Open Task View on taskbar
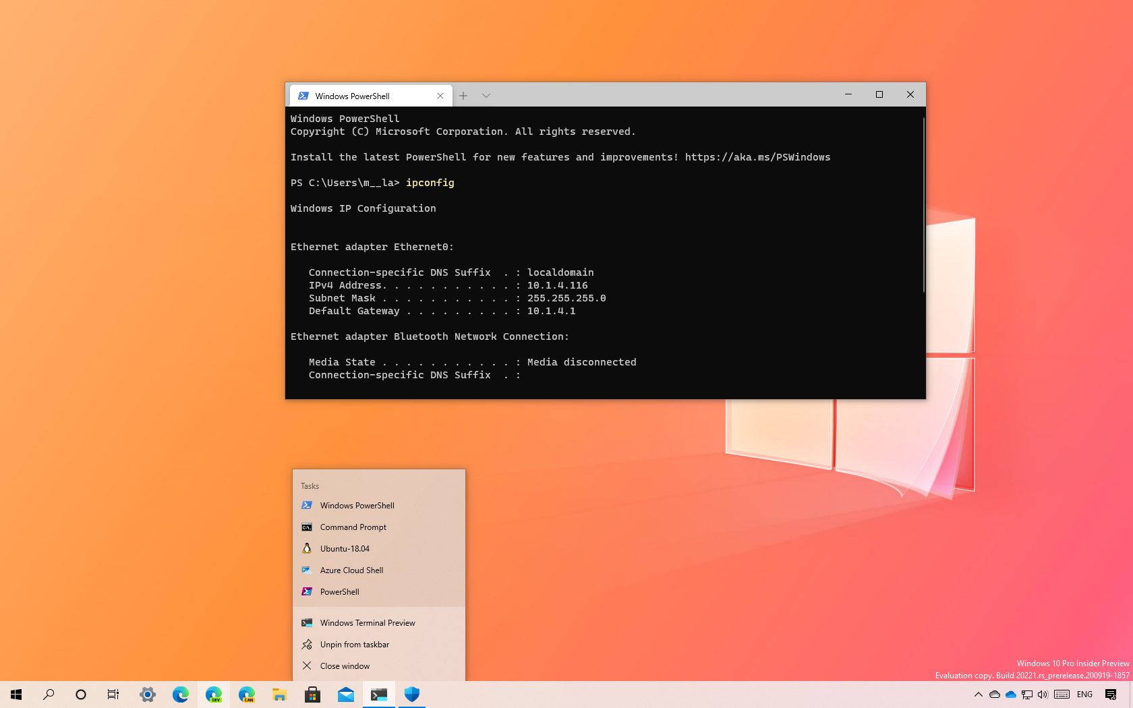The image size is (1133, 708). (113, 695)
